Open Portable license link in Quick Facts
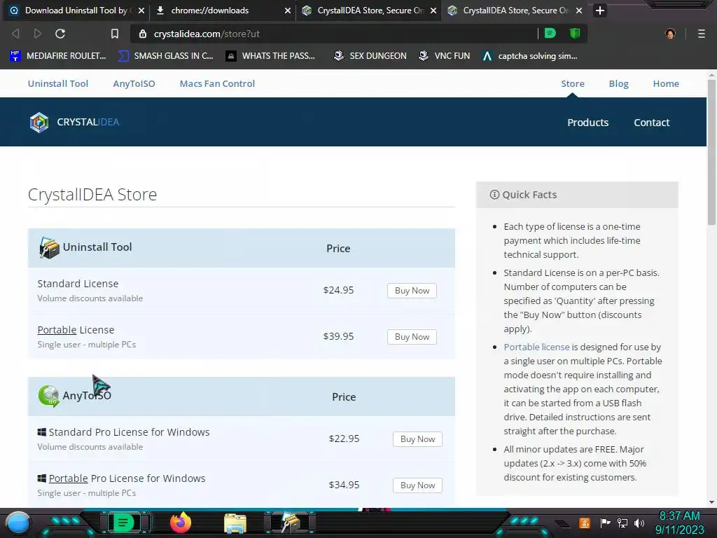 coord(536,347)
